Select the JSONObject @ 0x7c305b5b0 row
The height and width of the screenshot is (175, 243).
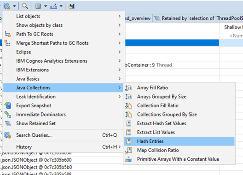point(36,167)
